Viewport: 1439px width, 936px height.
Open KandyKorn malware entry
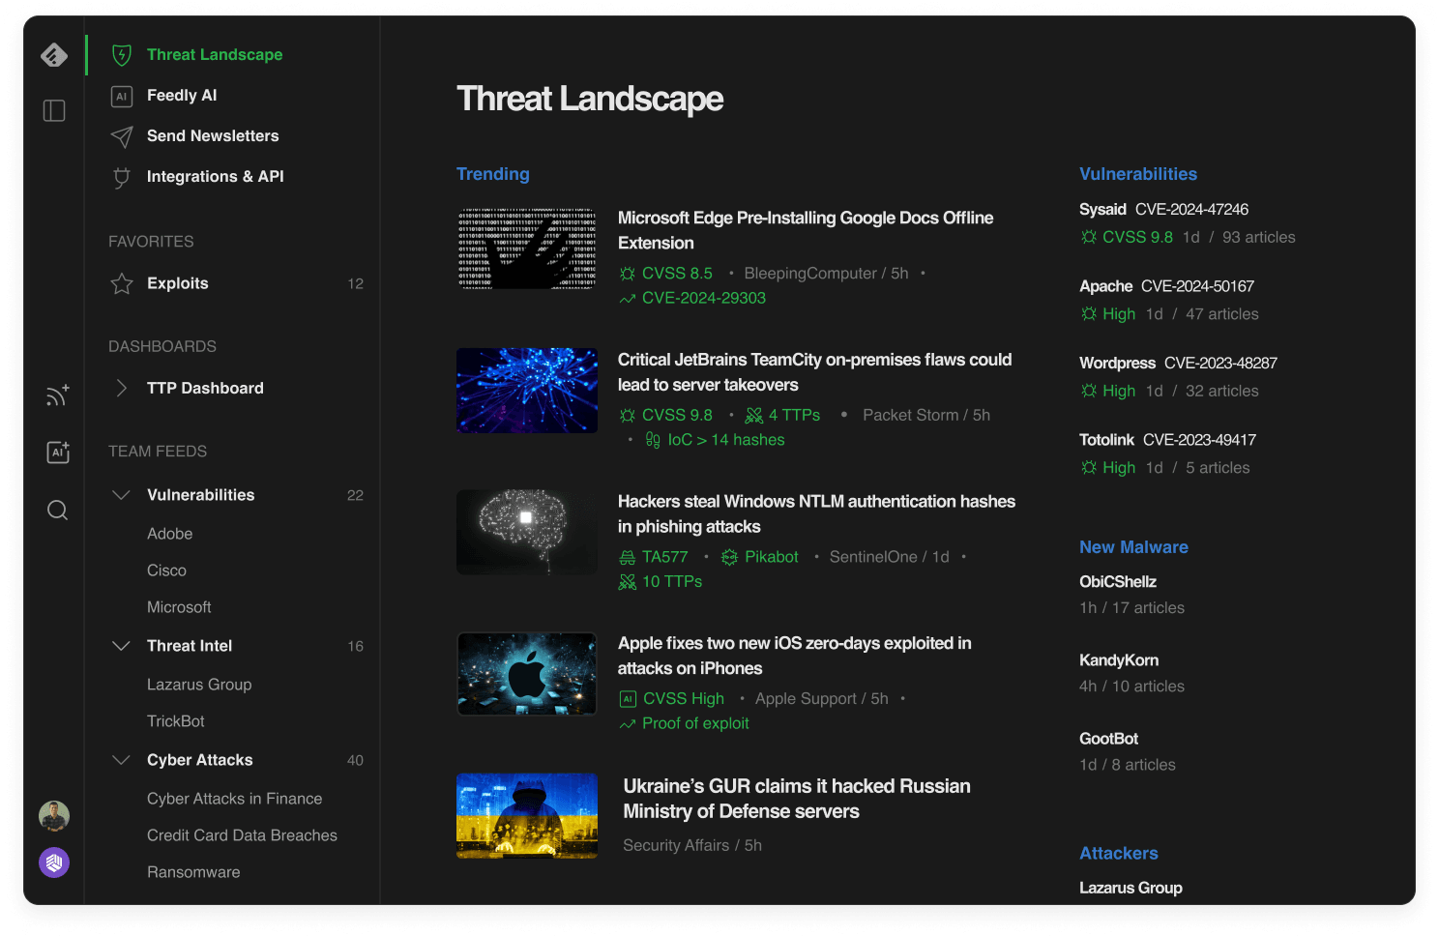[x=1119, y=660]
